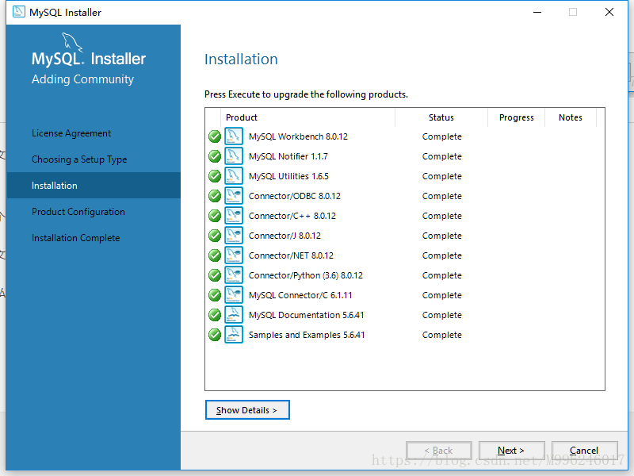Click the MySQL Installer title bar icon
Screen dimensions: 634x476
tap(18, 12)
